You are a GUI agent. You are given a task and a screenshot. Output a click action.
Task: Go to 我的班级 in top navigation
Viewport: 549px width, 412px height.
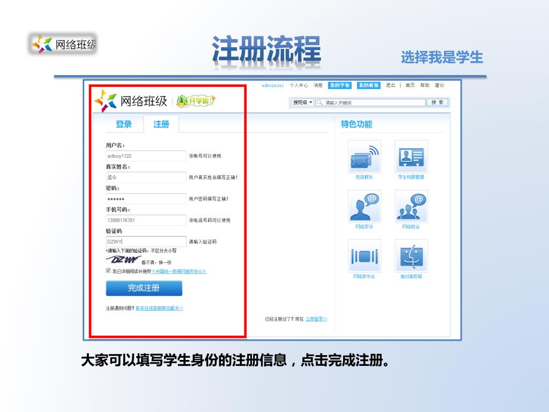point(369,85)
